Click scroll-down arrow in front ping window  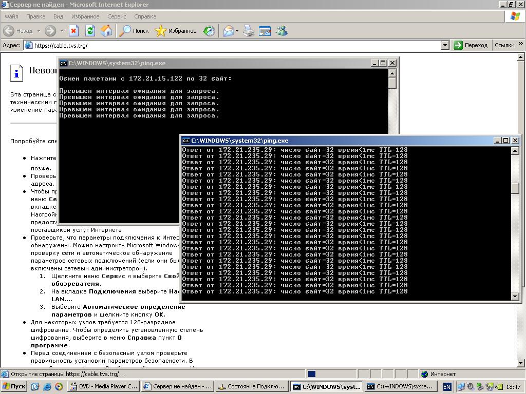pyautogui.click(x=515, y=296)
